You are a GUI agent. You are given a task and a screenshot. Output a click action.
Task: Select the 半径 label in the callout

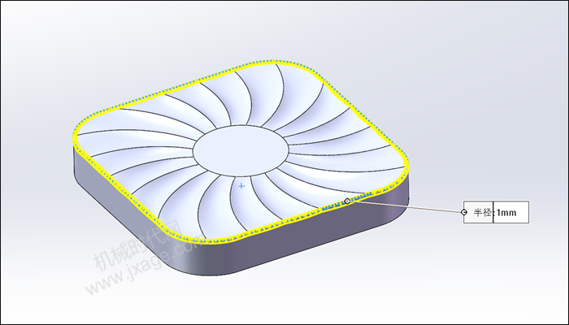(x=480, y=213)
